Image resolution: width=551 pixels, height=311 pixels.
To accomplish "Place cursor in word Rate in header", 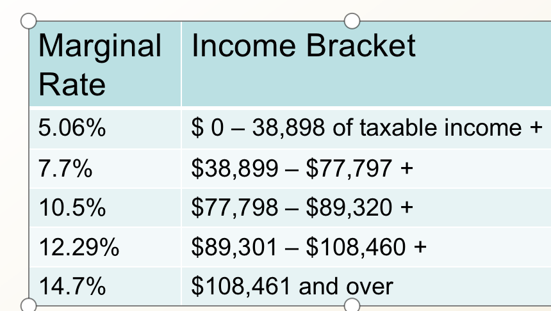I will click(x=72, y=84).
